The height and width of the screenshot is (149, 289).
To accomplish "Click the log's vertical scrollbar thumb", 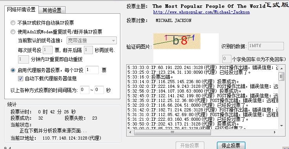I will click(282, 76).
